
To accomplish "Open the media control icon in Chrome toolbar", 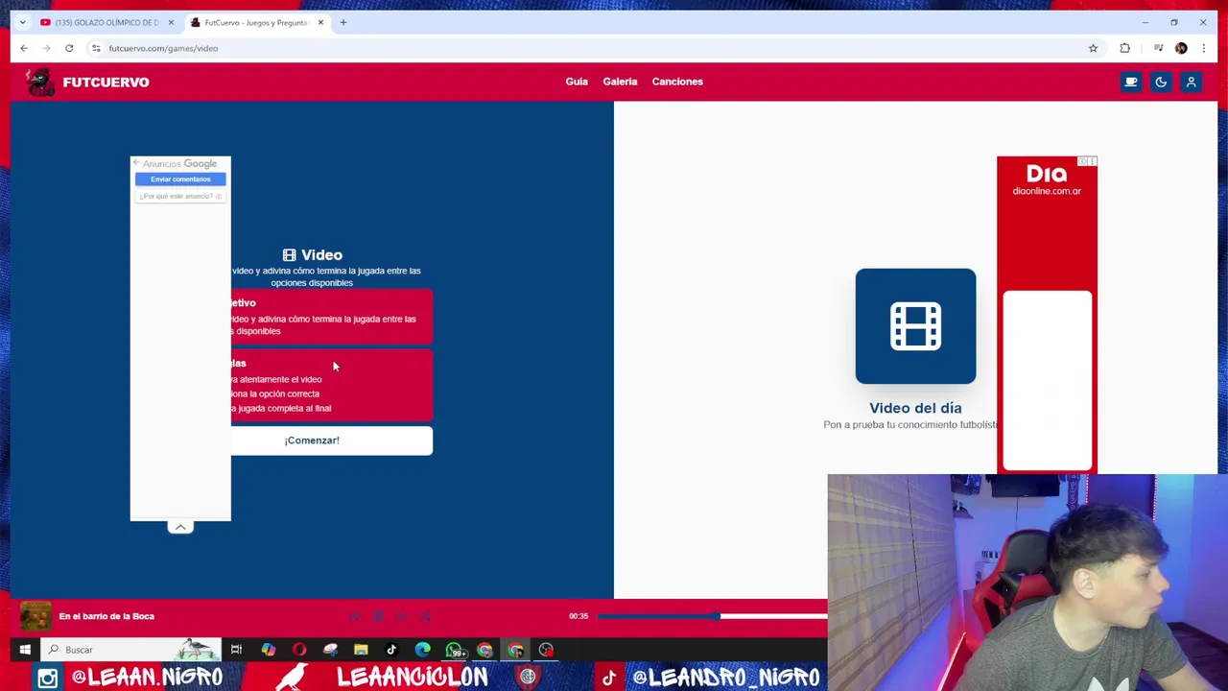I will tap(1158, 48).
